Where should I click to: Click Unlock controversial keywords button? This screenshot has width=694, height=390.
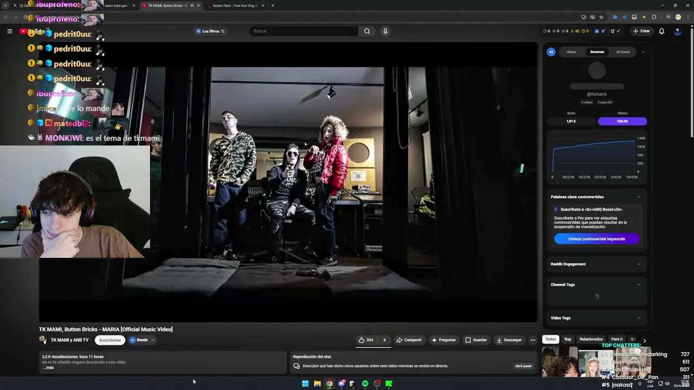pos(596,239)
